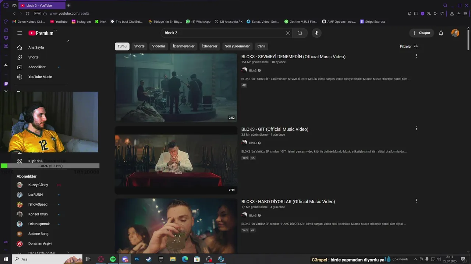Open the Sadece Barış subscription channel
471x264 pixels.
pos(38,234)
